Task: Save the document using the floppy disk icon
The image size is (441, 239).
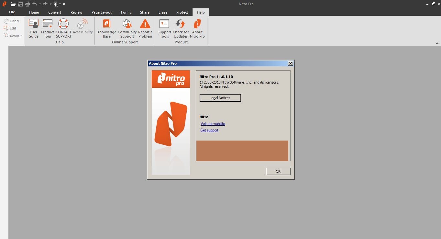Action: pyautogui.click(x=20, y=4)
